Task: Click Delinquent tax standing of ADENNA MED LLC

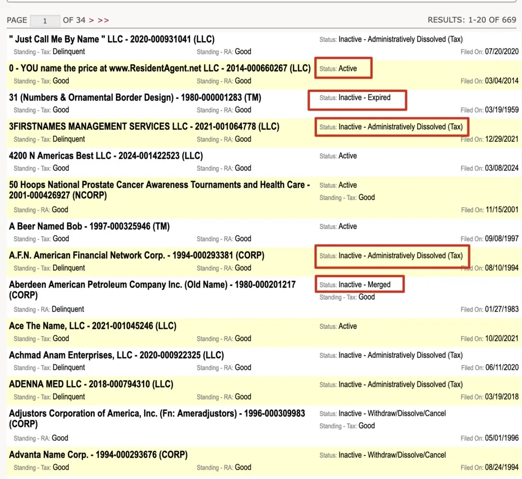Action: coord(69,397)
